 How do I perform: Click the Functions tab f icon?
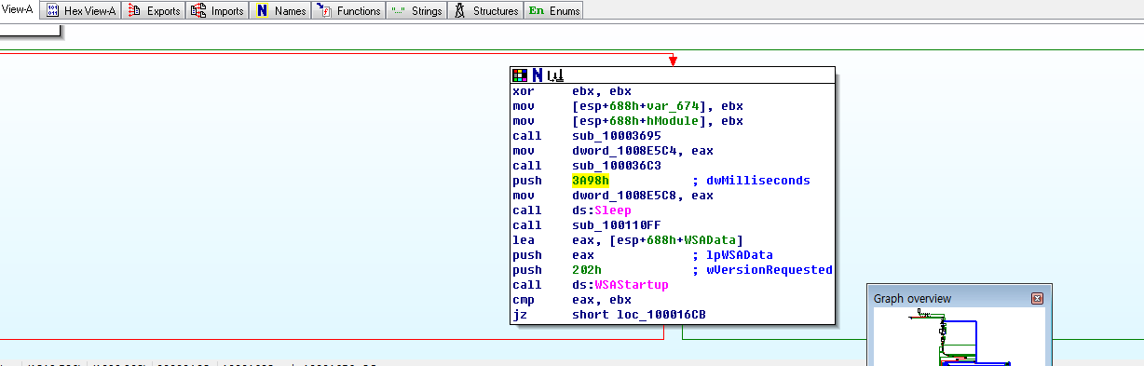pos(323,11)
